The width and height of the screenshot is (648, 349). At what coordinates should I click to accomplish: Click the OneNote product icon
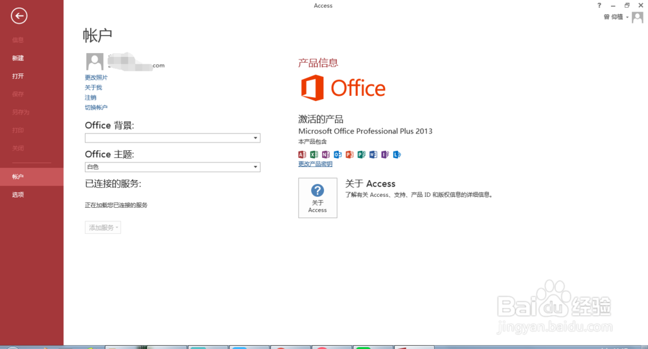(326, 155)
